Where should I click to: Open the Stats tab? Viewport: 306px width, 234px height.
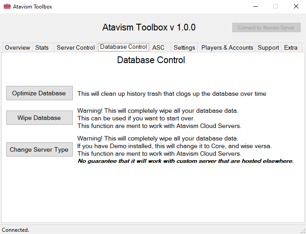pos(42,47)
